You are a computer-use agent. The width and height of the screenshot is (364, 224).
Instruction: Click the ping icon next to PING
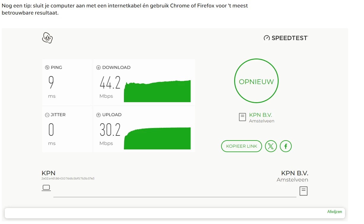(47, 67)
